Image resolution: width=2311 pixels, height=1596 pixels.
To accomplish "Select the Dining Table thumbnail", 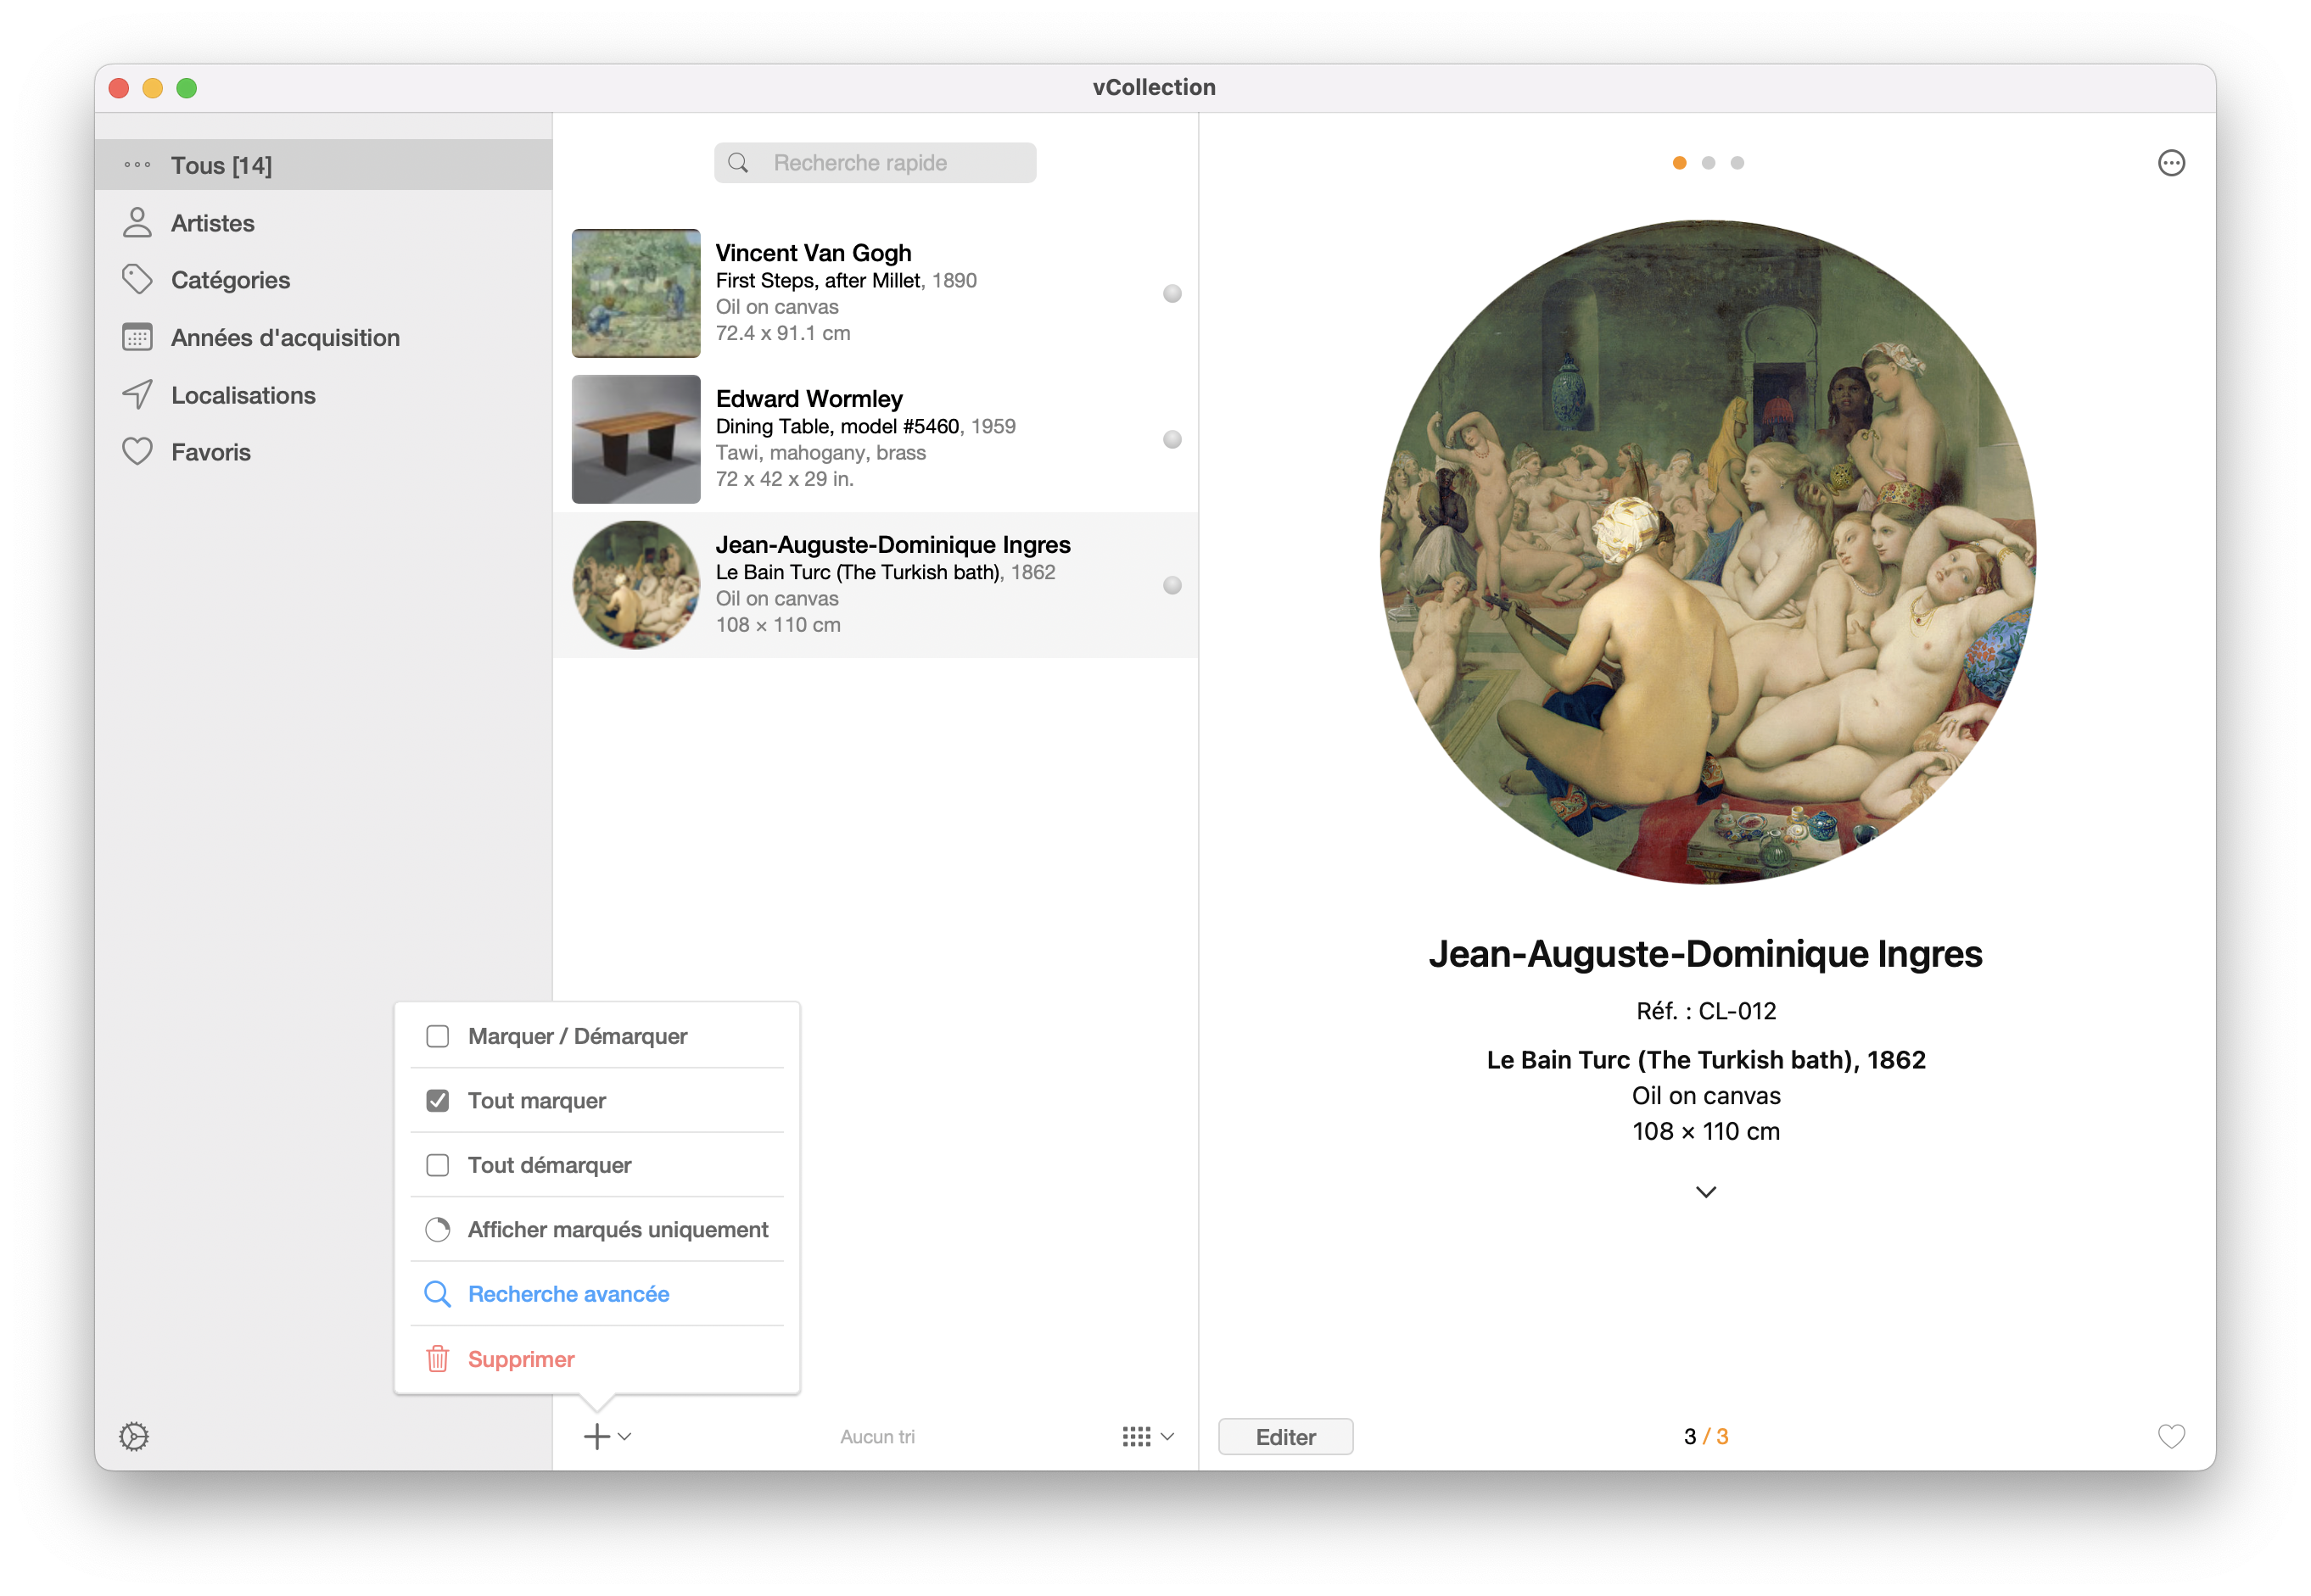I will pos(636,439).
